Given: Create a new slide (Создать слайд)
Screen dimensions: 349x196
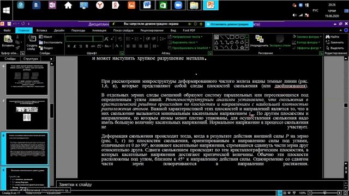Looking at the screenshot, I should 32,42.
